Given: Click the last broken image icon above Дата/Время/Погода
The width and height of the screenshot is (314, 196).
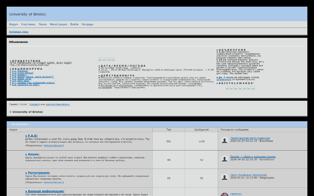Looking at the screenshot, I should pos(113,59).
